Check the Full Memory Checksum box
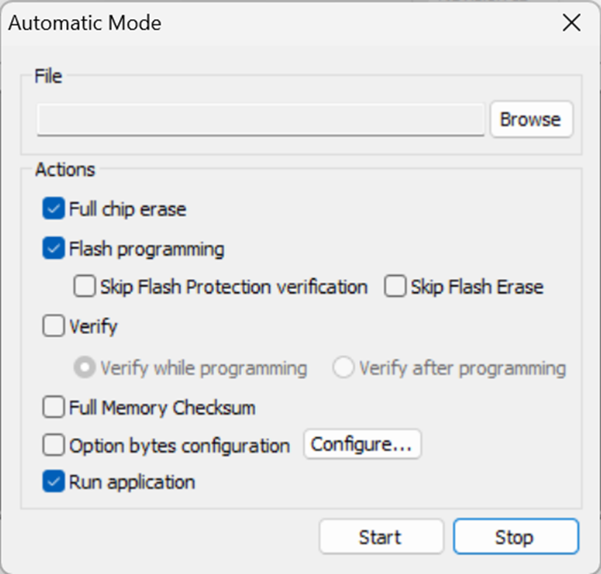Screen dimensions: 601x574 tap(54, 407)
